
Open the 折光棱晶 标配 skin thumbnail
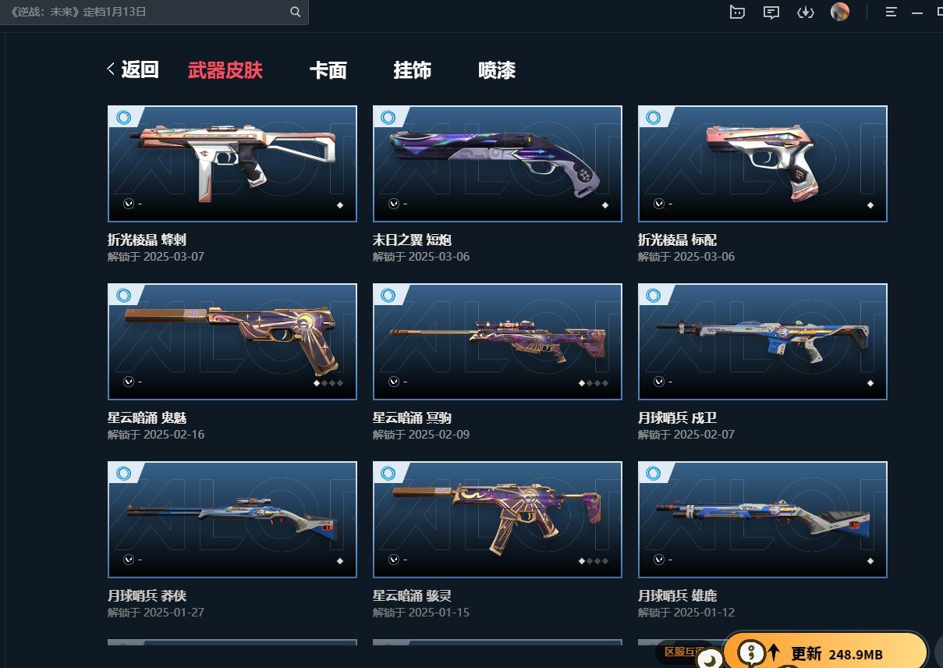tap(763, 164)
